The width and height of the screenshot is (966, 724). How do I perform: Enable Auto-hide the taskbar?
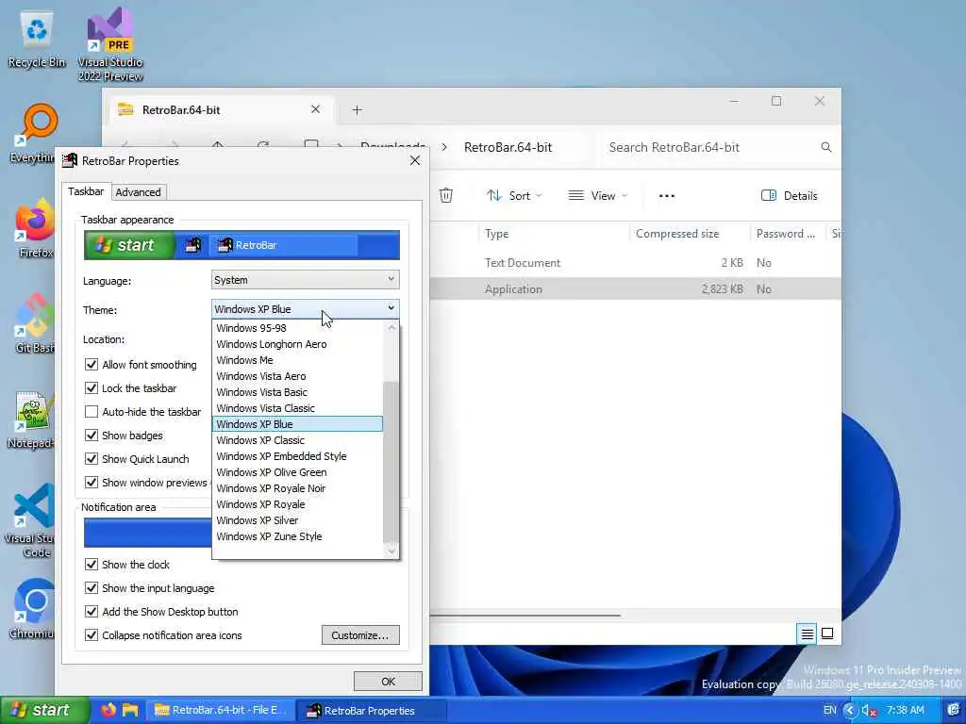tap(92, 412)
